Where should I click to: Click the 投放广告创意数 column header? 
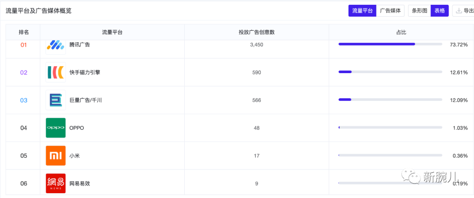257,32
